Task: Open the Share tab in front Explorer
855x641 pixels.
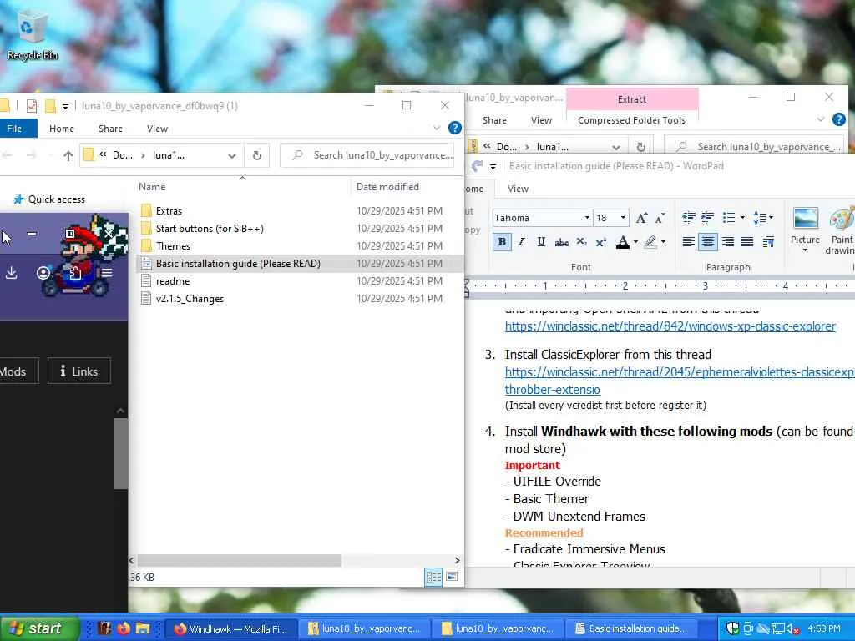Action: (x=110, y=129)
